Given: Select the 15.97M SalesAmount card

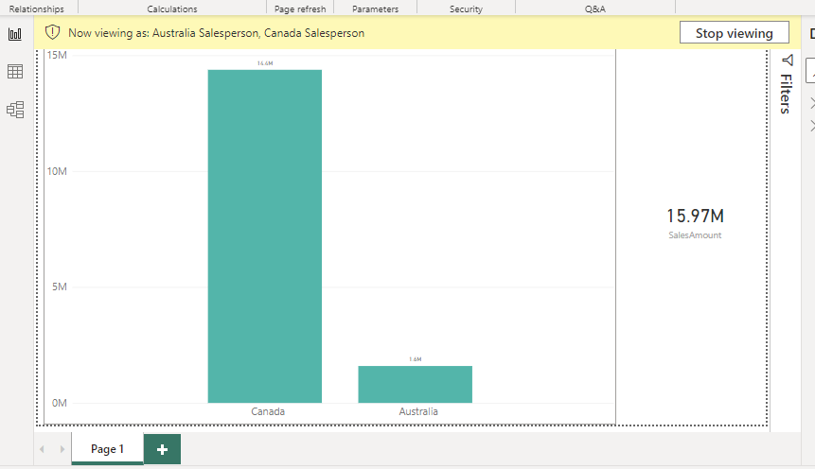Looking at the screenshot, I should pyautogui.click(x=695, y=222).
